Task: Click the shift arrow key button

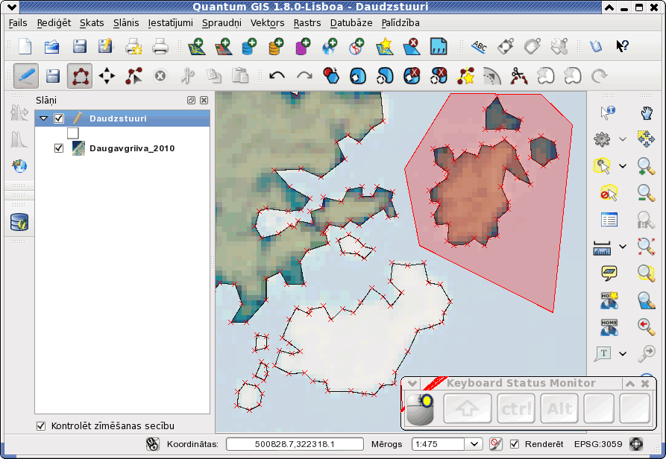Action: coord(468,408)
